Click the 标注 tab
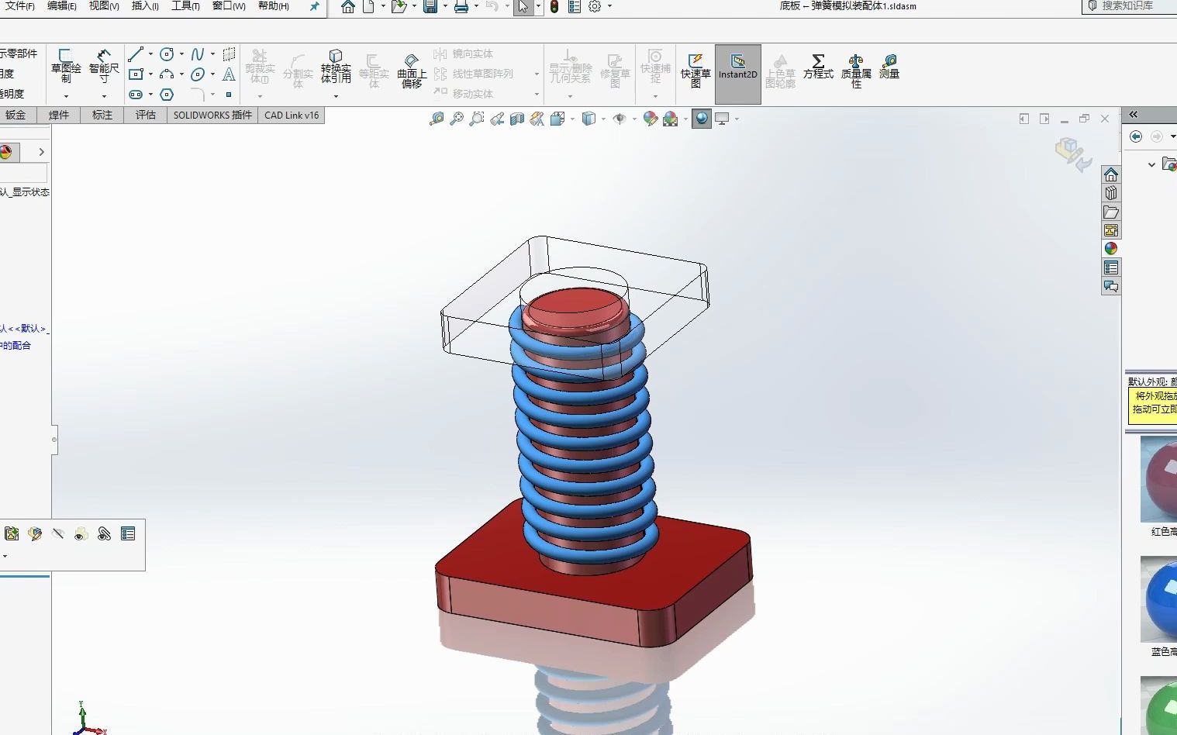The height and width of the screenshot is (735, 1177). click(x=102, y=115)
